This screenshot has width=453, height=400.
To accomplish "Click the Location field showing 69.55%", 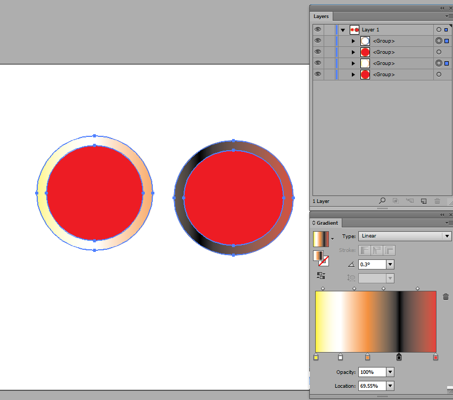I will [x=372, y=386].
